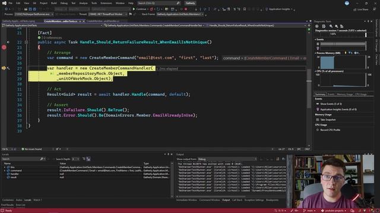
Task: Click the Restart debugging circular arrow icon
Action: [159, 9]
